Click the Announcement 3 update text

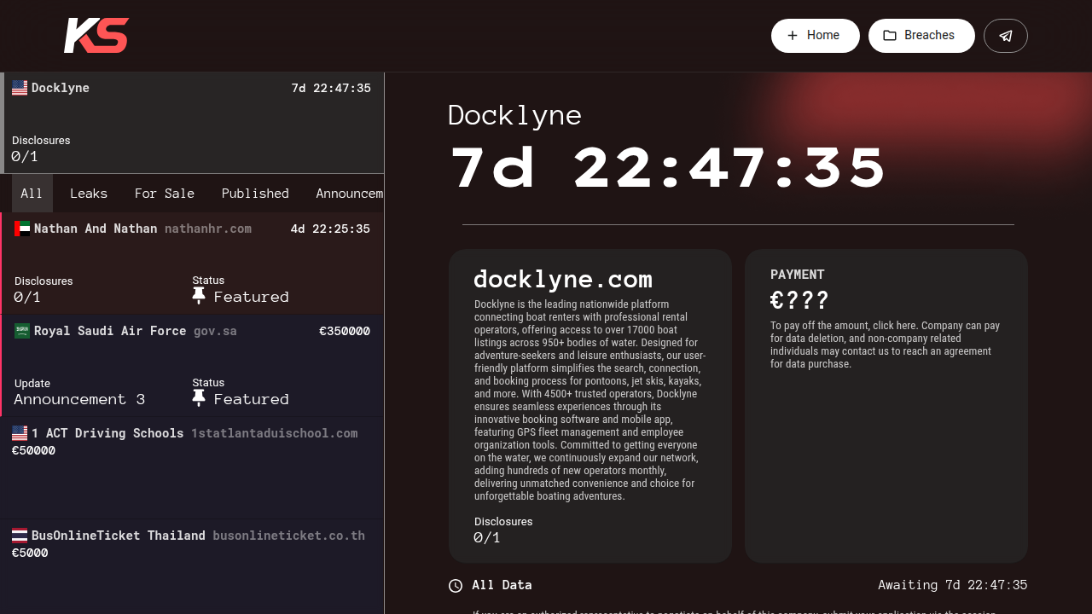tap(79, 399)
